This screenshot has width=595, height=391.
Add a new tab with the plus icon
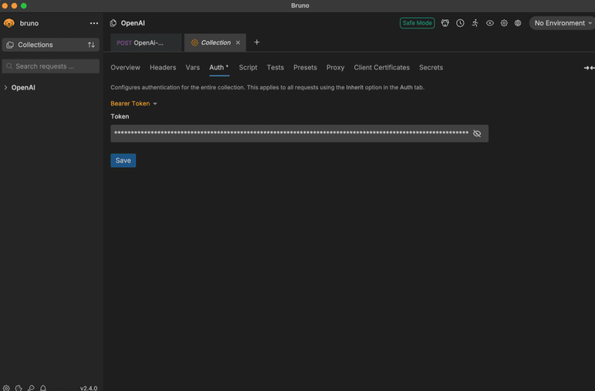click(257, 42)
